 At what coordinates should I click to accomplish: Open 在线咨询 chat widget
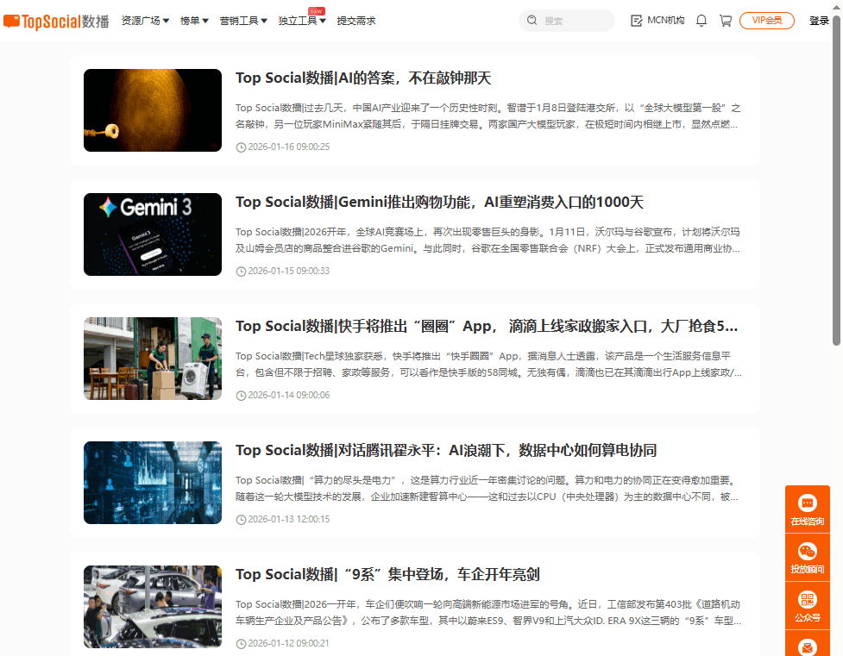(807, 509)
